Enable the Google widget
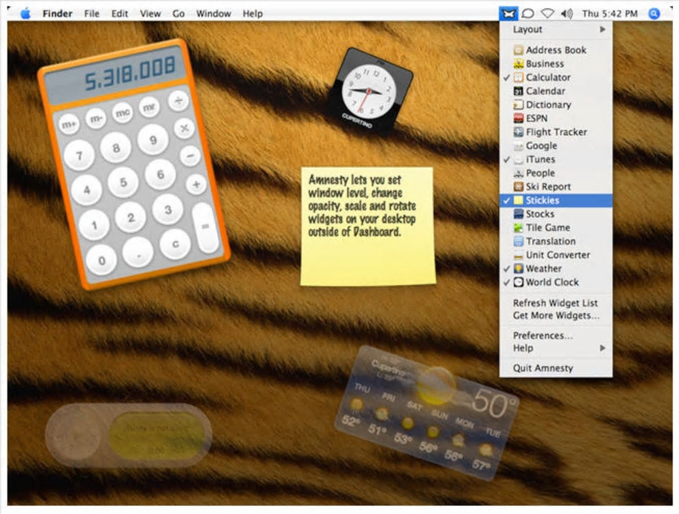Image resolution: width=679 pixels, height=514 pixels. click(x=556, y=146)
